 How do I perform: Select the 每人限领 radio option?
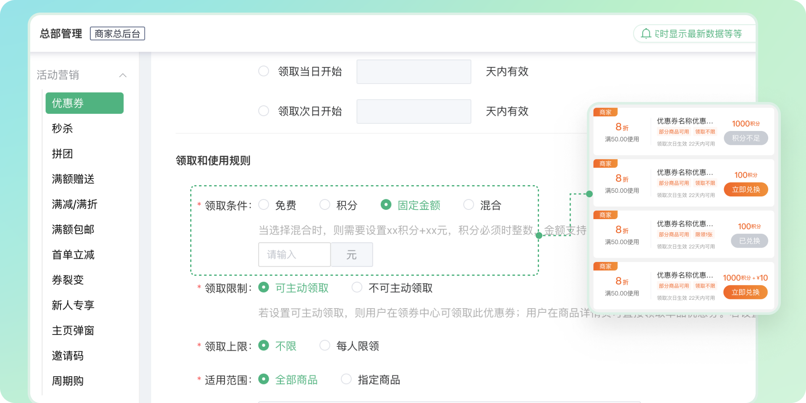click(325, 345)
